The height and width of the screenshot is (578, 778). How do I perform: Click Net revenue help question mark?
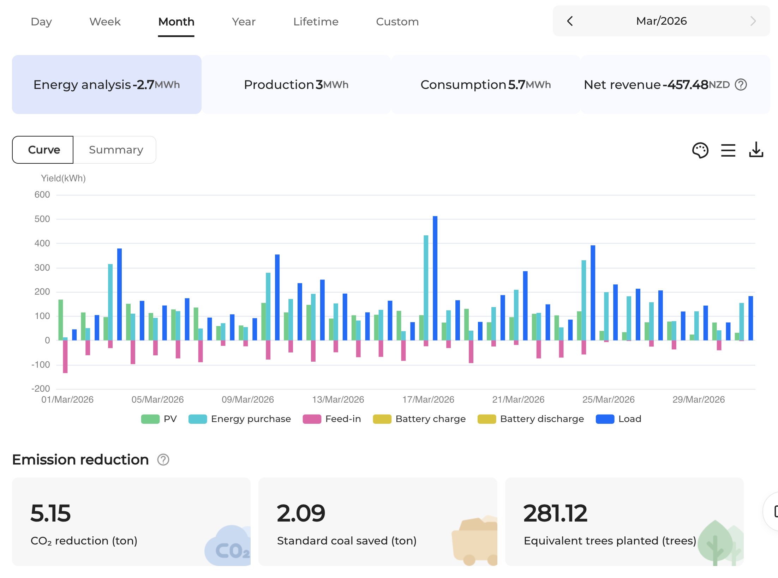pyautogui.click(x=741, y=85)
